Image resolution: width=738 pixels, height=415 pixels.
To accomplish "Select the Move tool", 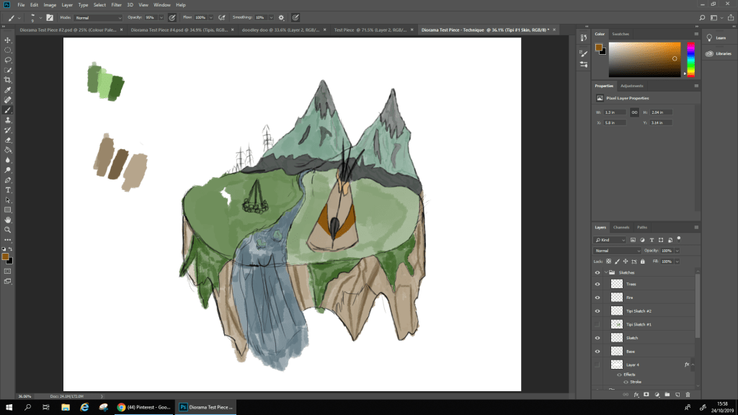I will (8, 40).
